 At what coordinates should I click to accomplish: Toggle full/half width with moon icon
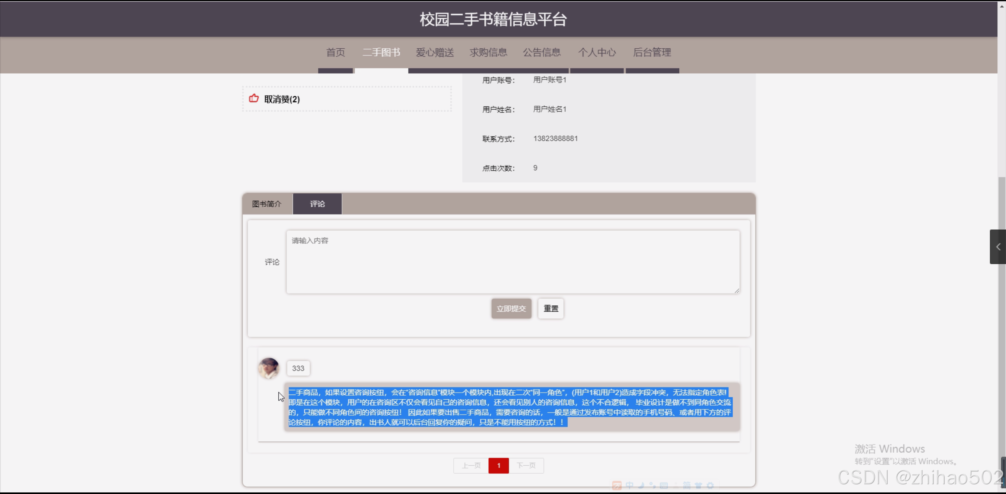[x=641, y=485]
